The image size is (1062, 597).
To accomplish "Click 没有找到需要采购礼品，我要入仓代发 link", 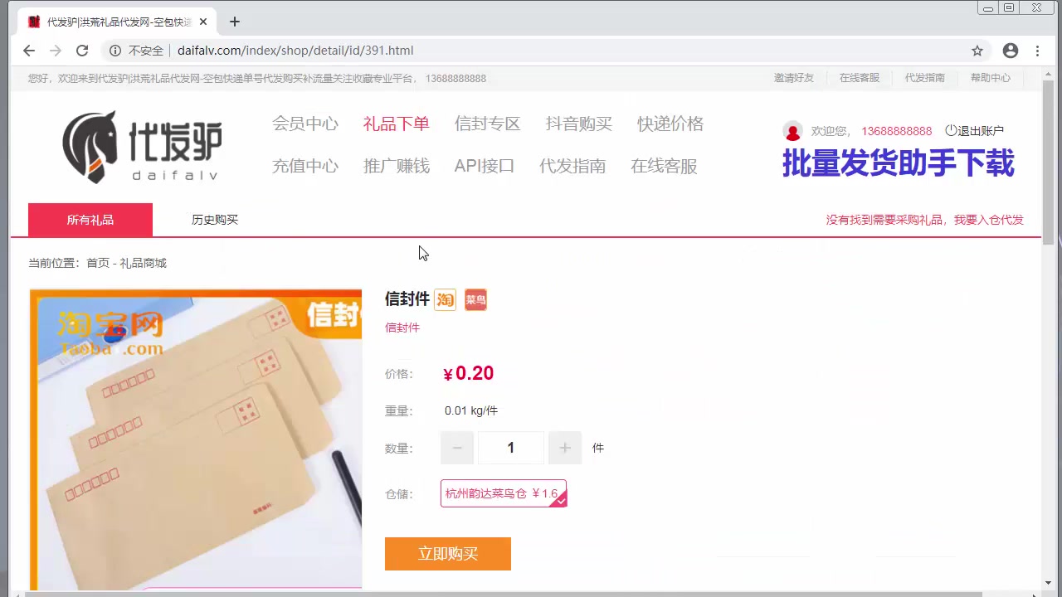I will coord(925,220).
